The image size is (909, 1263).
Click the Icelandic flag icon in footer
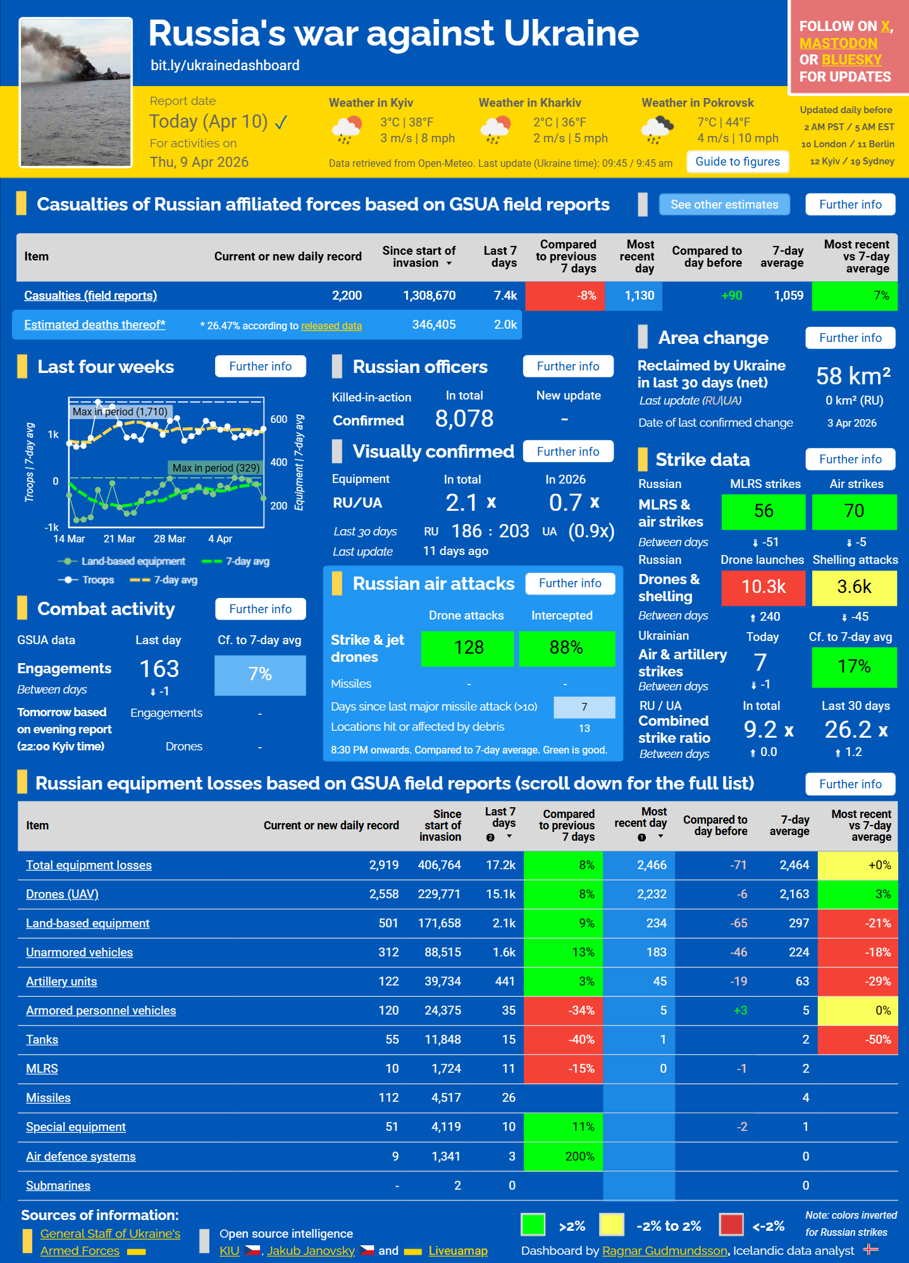coord(870,1249)
